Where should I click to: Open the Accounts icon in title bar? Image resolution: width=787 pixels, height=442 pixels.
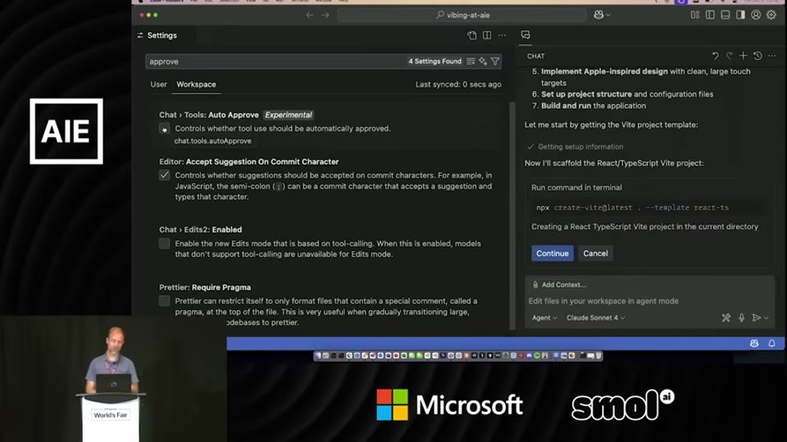pyautogui.click(x=756, y=15)
